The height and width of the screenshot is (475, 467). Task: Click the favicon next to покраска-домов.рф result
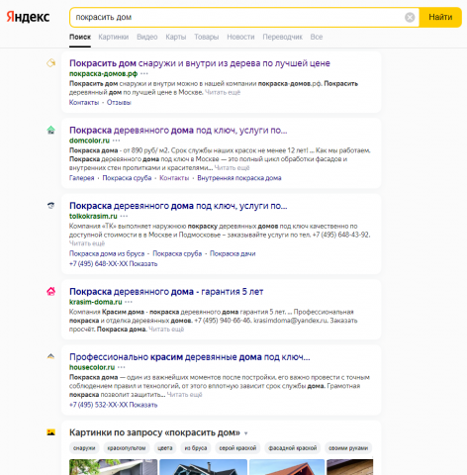(50, 62)
